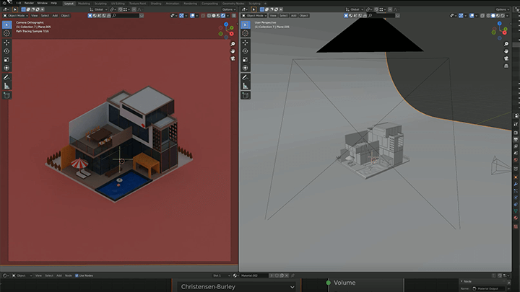Image resolution: width=520 pixels, height=292 pixels.
Task: Select the Rotate tool in left viewport
Action: (6, 51)
